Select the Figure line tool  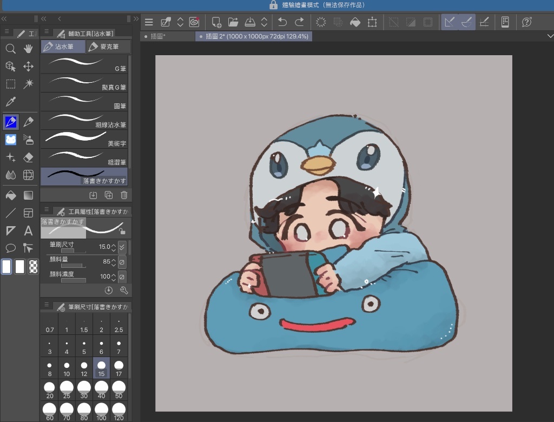click(x=11, y=213)
